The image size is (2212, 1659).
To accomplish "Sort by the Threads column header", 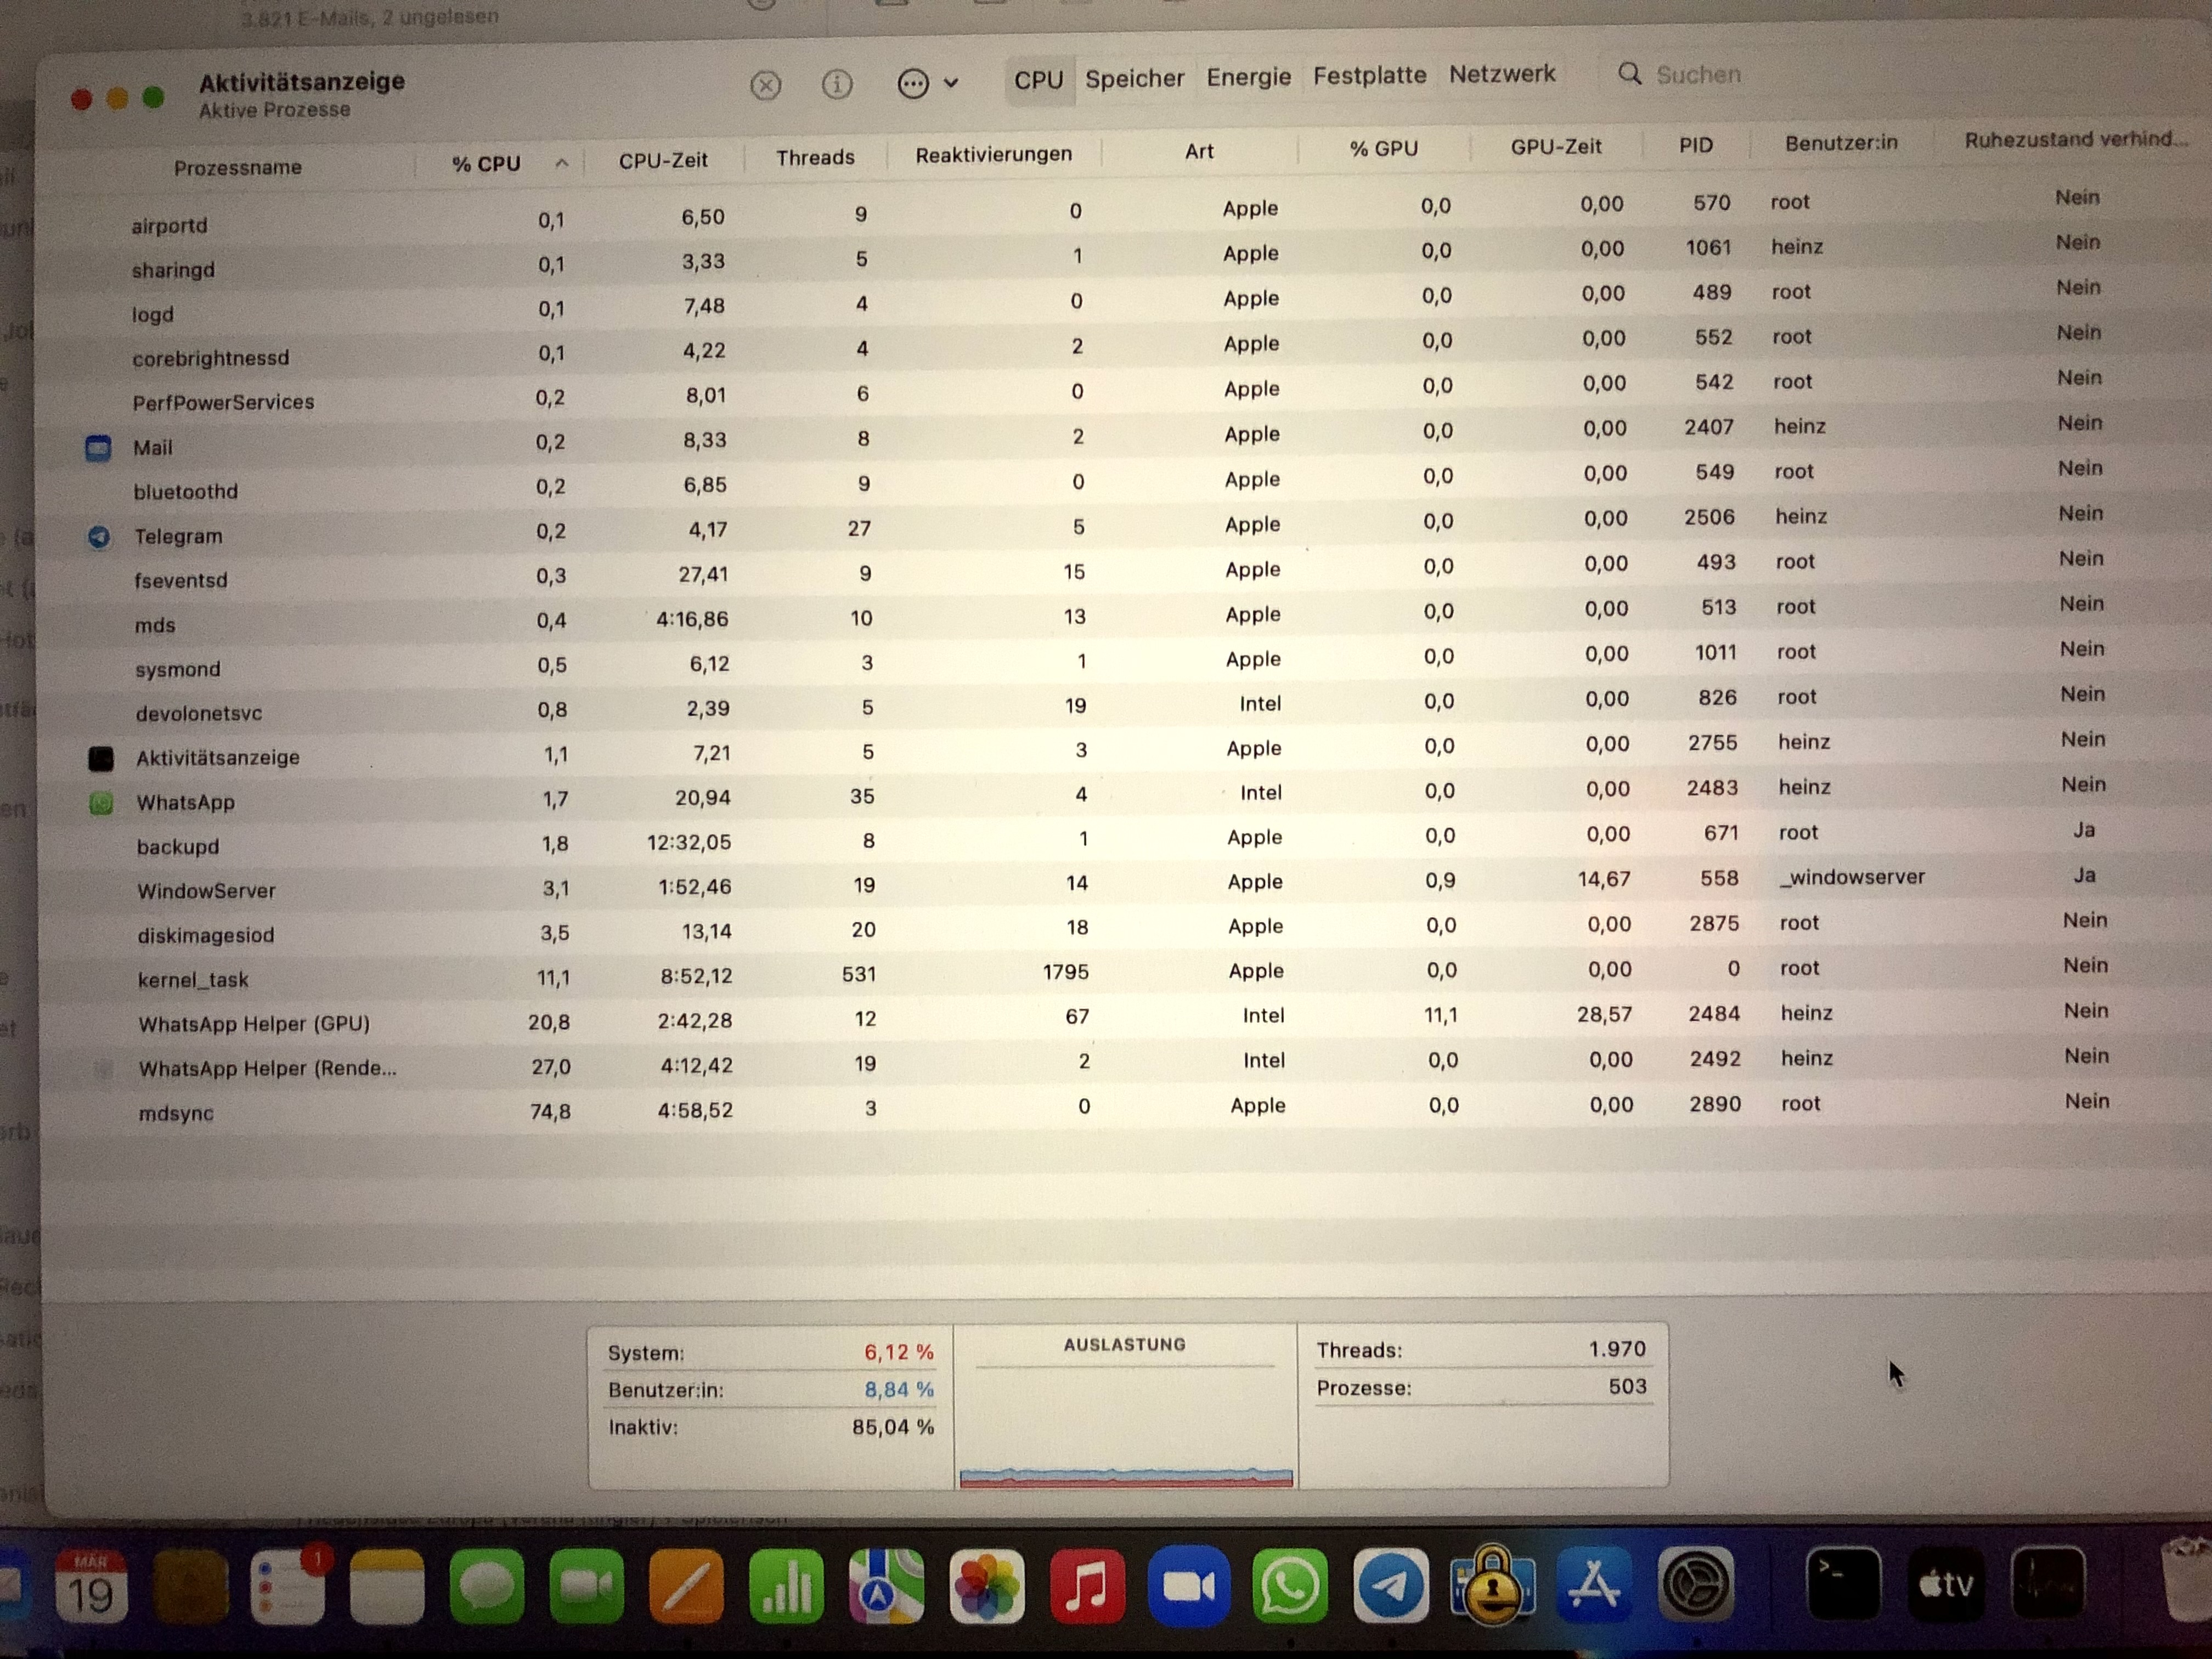I will [815, 157].
